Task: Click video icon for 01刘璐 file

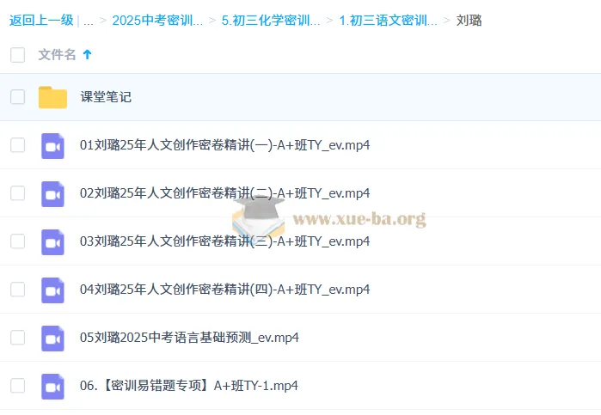Action: tap(52, 145)
